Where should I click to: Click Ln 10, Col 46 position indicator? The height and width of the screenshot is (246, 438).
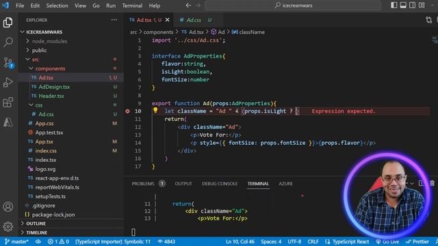click(x=240, y=241)
